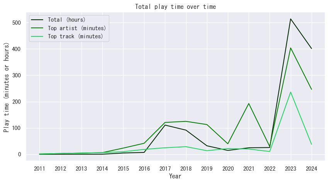Click the Total hours endpoint at 2024

click(312, 49)
